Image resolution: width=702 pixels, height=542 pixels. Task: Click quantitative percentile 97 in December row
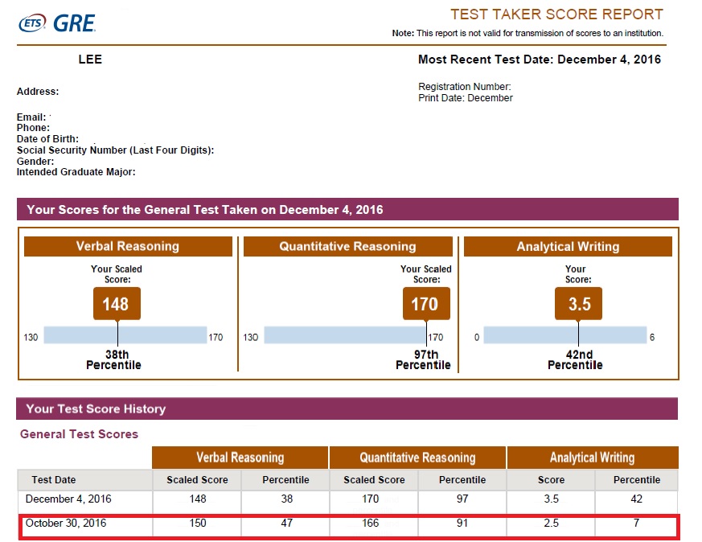click(462, 499)
